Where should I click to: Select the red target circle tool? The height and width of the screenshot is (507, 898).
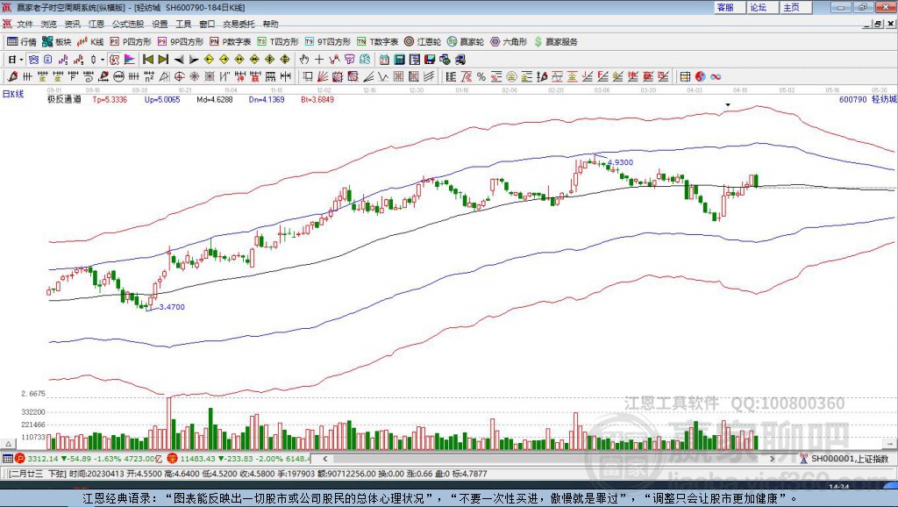179,77
